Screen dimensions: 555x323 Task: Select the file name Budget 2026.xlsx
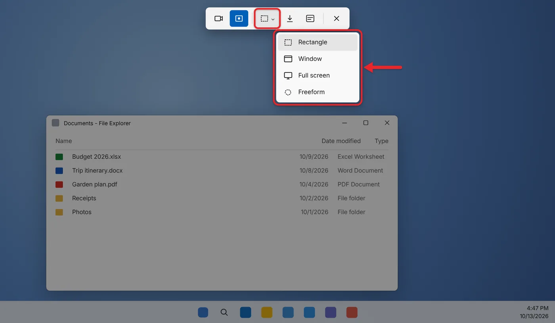pos(97,157)
